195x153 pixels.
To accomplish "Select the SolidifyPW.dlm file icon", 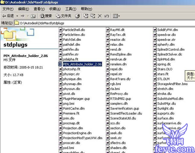I will (155, 30).
